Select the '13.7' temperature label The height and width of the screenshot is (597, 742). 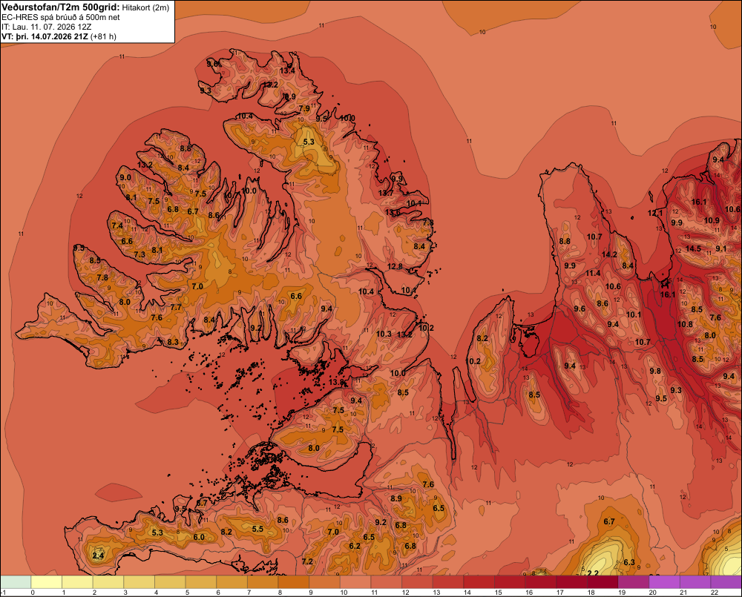386,193
